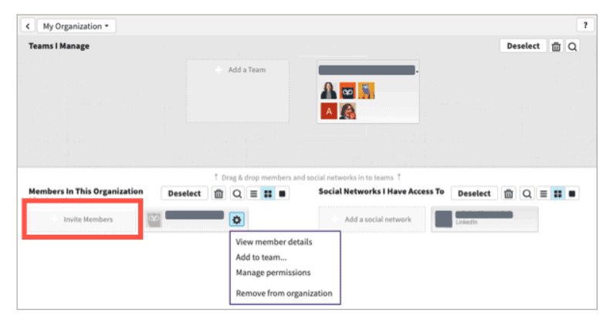Image resolution: width=613 pixels, height=322 pixels.
Task: Search members with magnifier icon
Action: point(237,193)
